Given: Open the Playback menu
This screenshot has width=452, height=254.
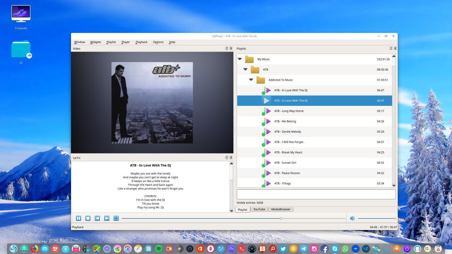Looking at the screenshot, I should [141, 42].
